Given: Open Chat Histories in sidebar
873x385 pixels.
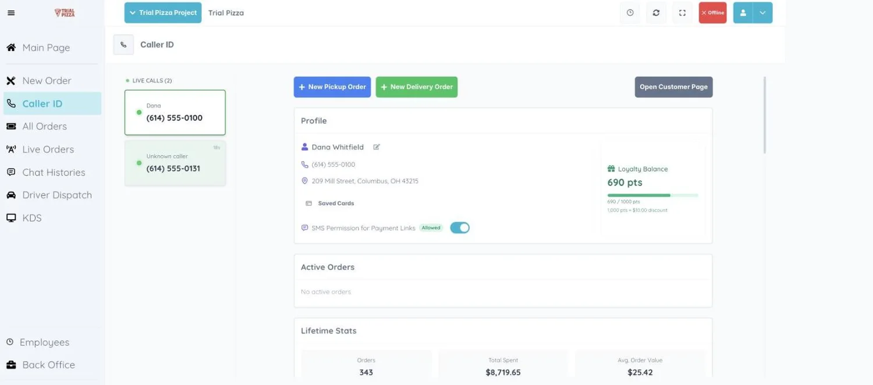Looking at the screenshot, I should tap(52, 172).
